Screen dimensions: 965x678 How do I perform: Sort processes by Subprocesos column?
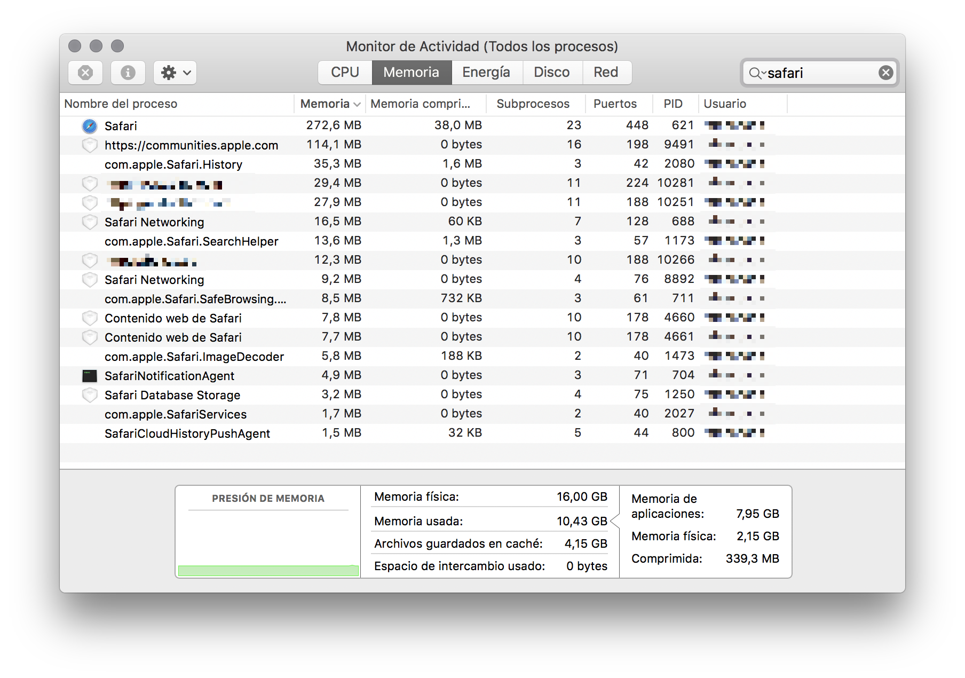533,104
